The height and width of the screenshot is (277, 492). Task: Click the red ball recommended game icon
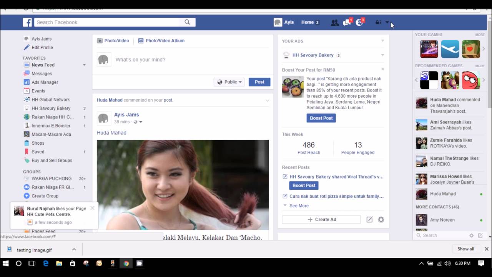click(x=471, y=80)
